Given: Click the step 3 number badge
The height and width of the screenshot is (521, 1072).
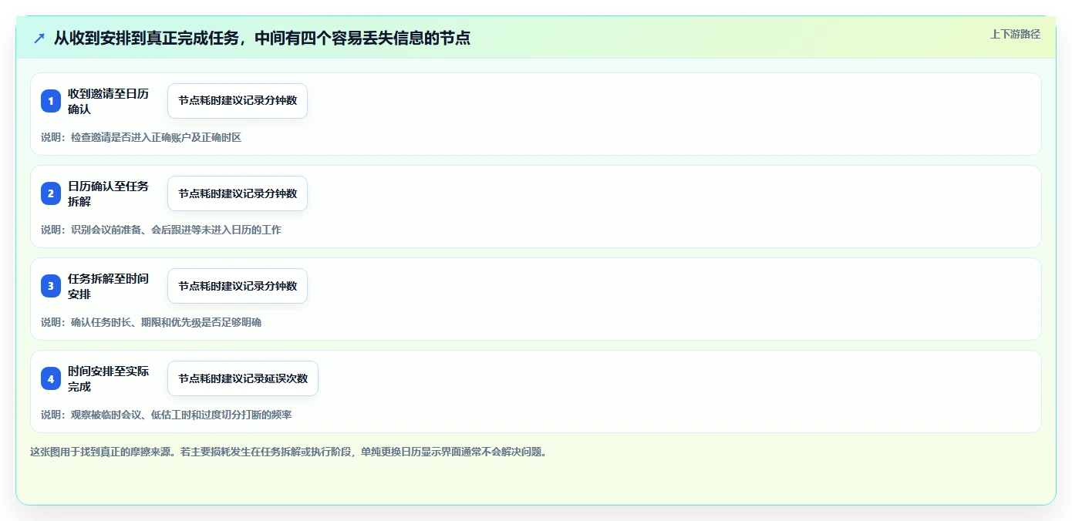Looking at the screenshot, I should coord(51,286).
